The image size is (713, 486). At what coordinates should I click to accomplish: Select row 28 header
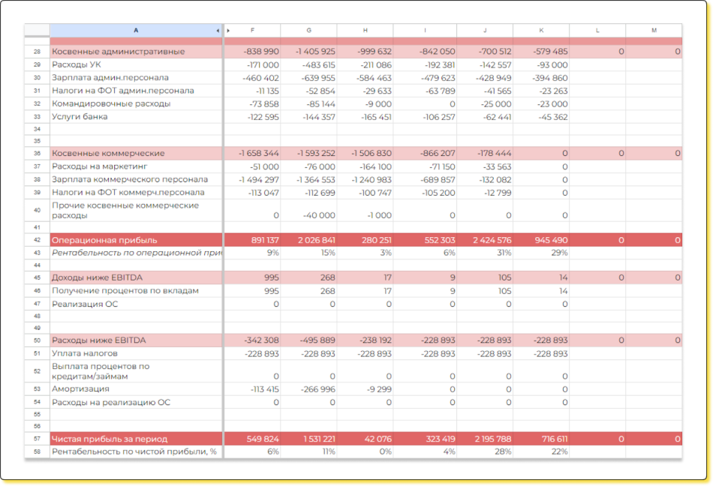37,52
